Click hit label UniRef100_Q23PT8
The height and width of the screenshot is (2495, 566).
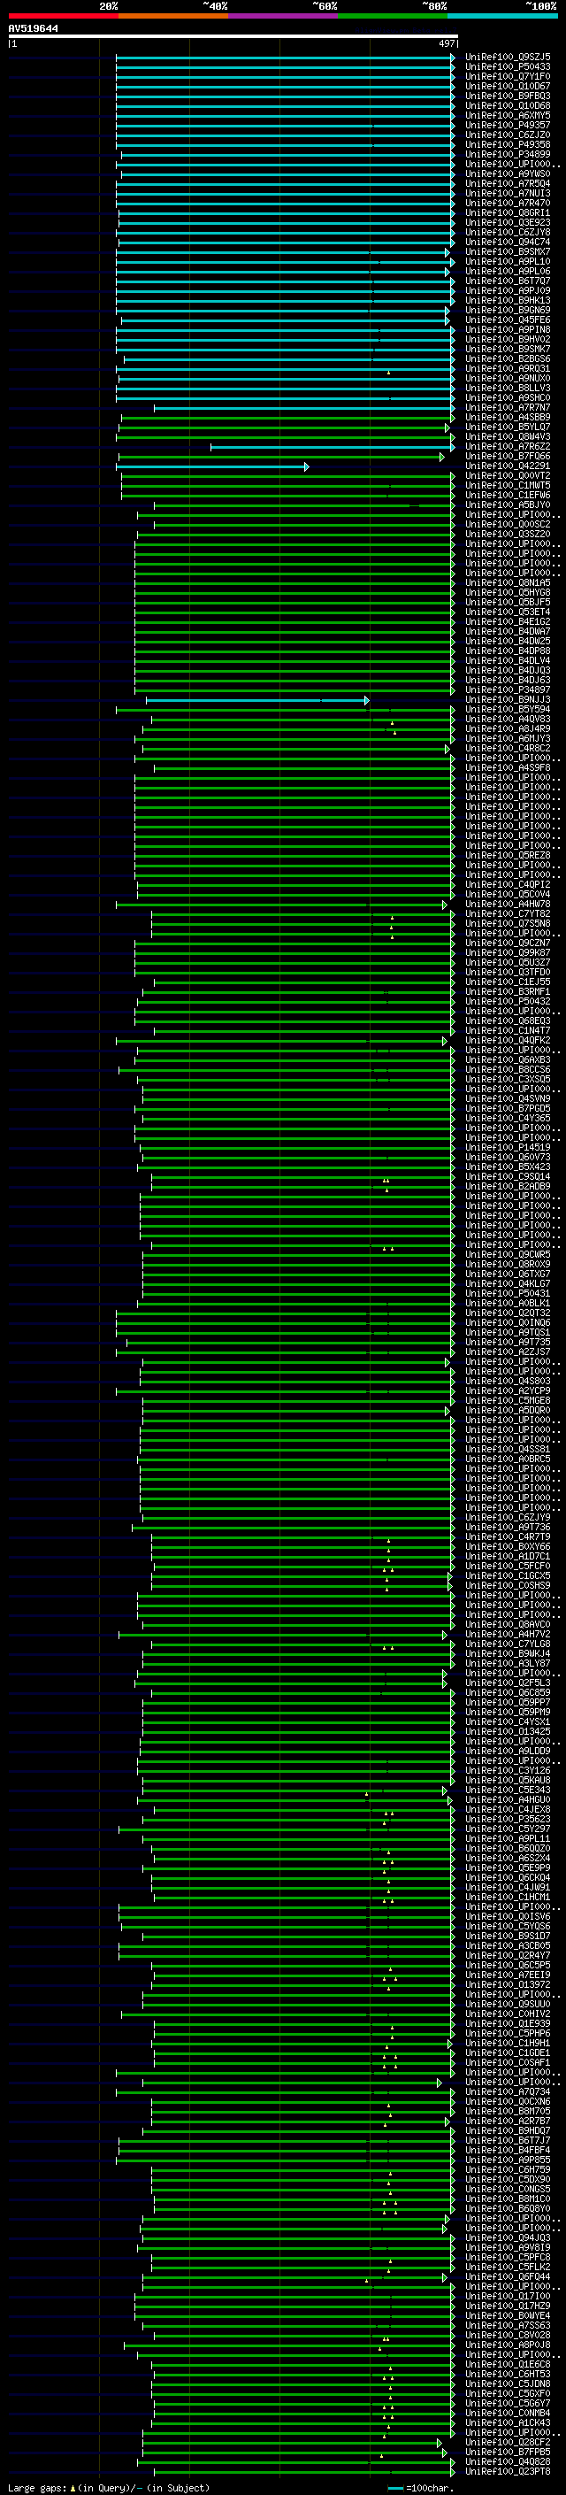(508, 2472)
